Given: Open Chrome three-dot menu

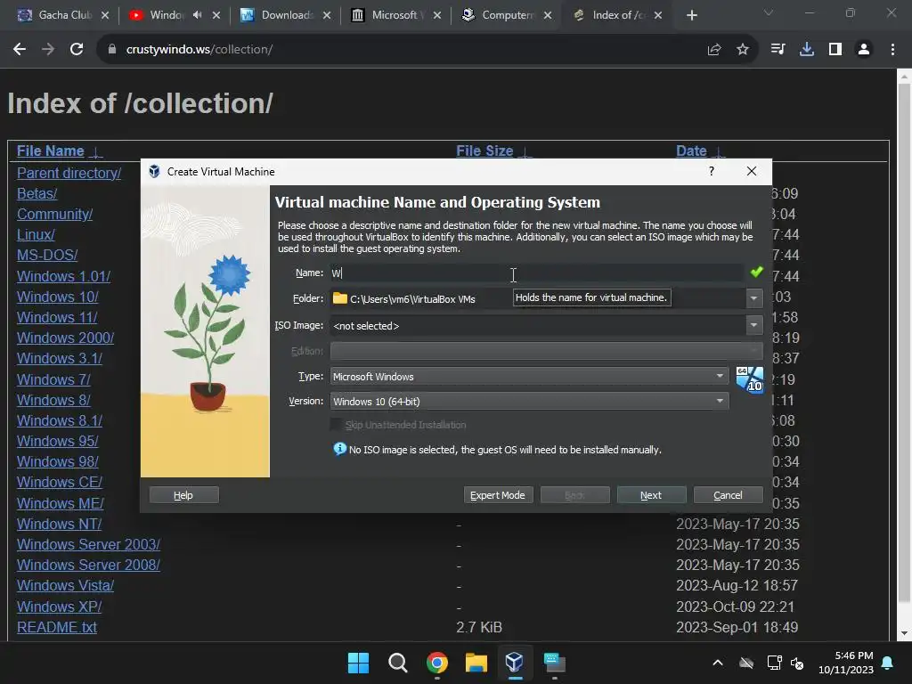Looking at the screenshot, I should click(892, 50).
